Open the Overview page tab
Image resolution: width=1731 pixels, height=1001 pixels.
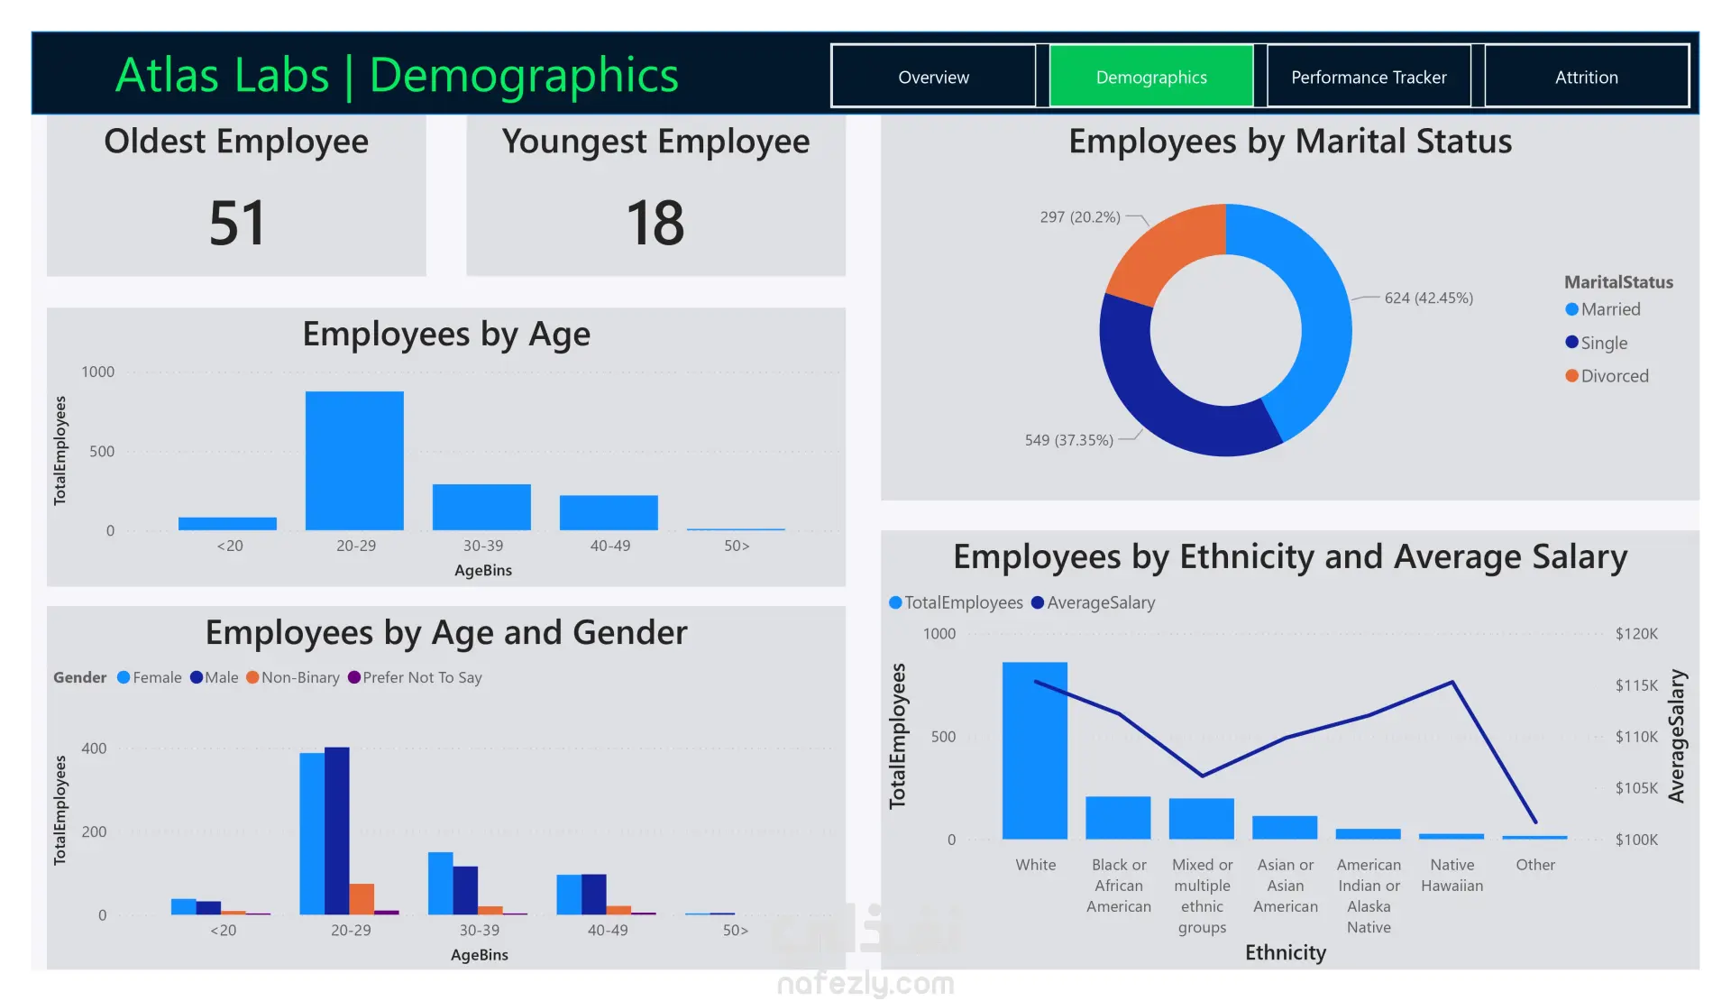(933, 78)
